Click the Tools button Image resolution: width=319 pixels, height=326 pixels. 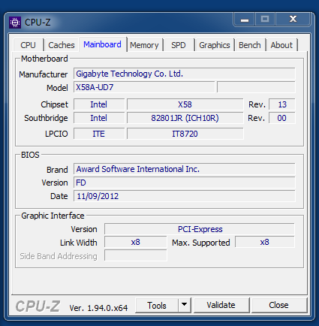[157, 306]
